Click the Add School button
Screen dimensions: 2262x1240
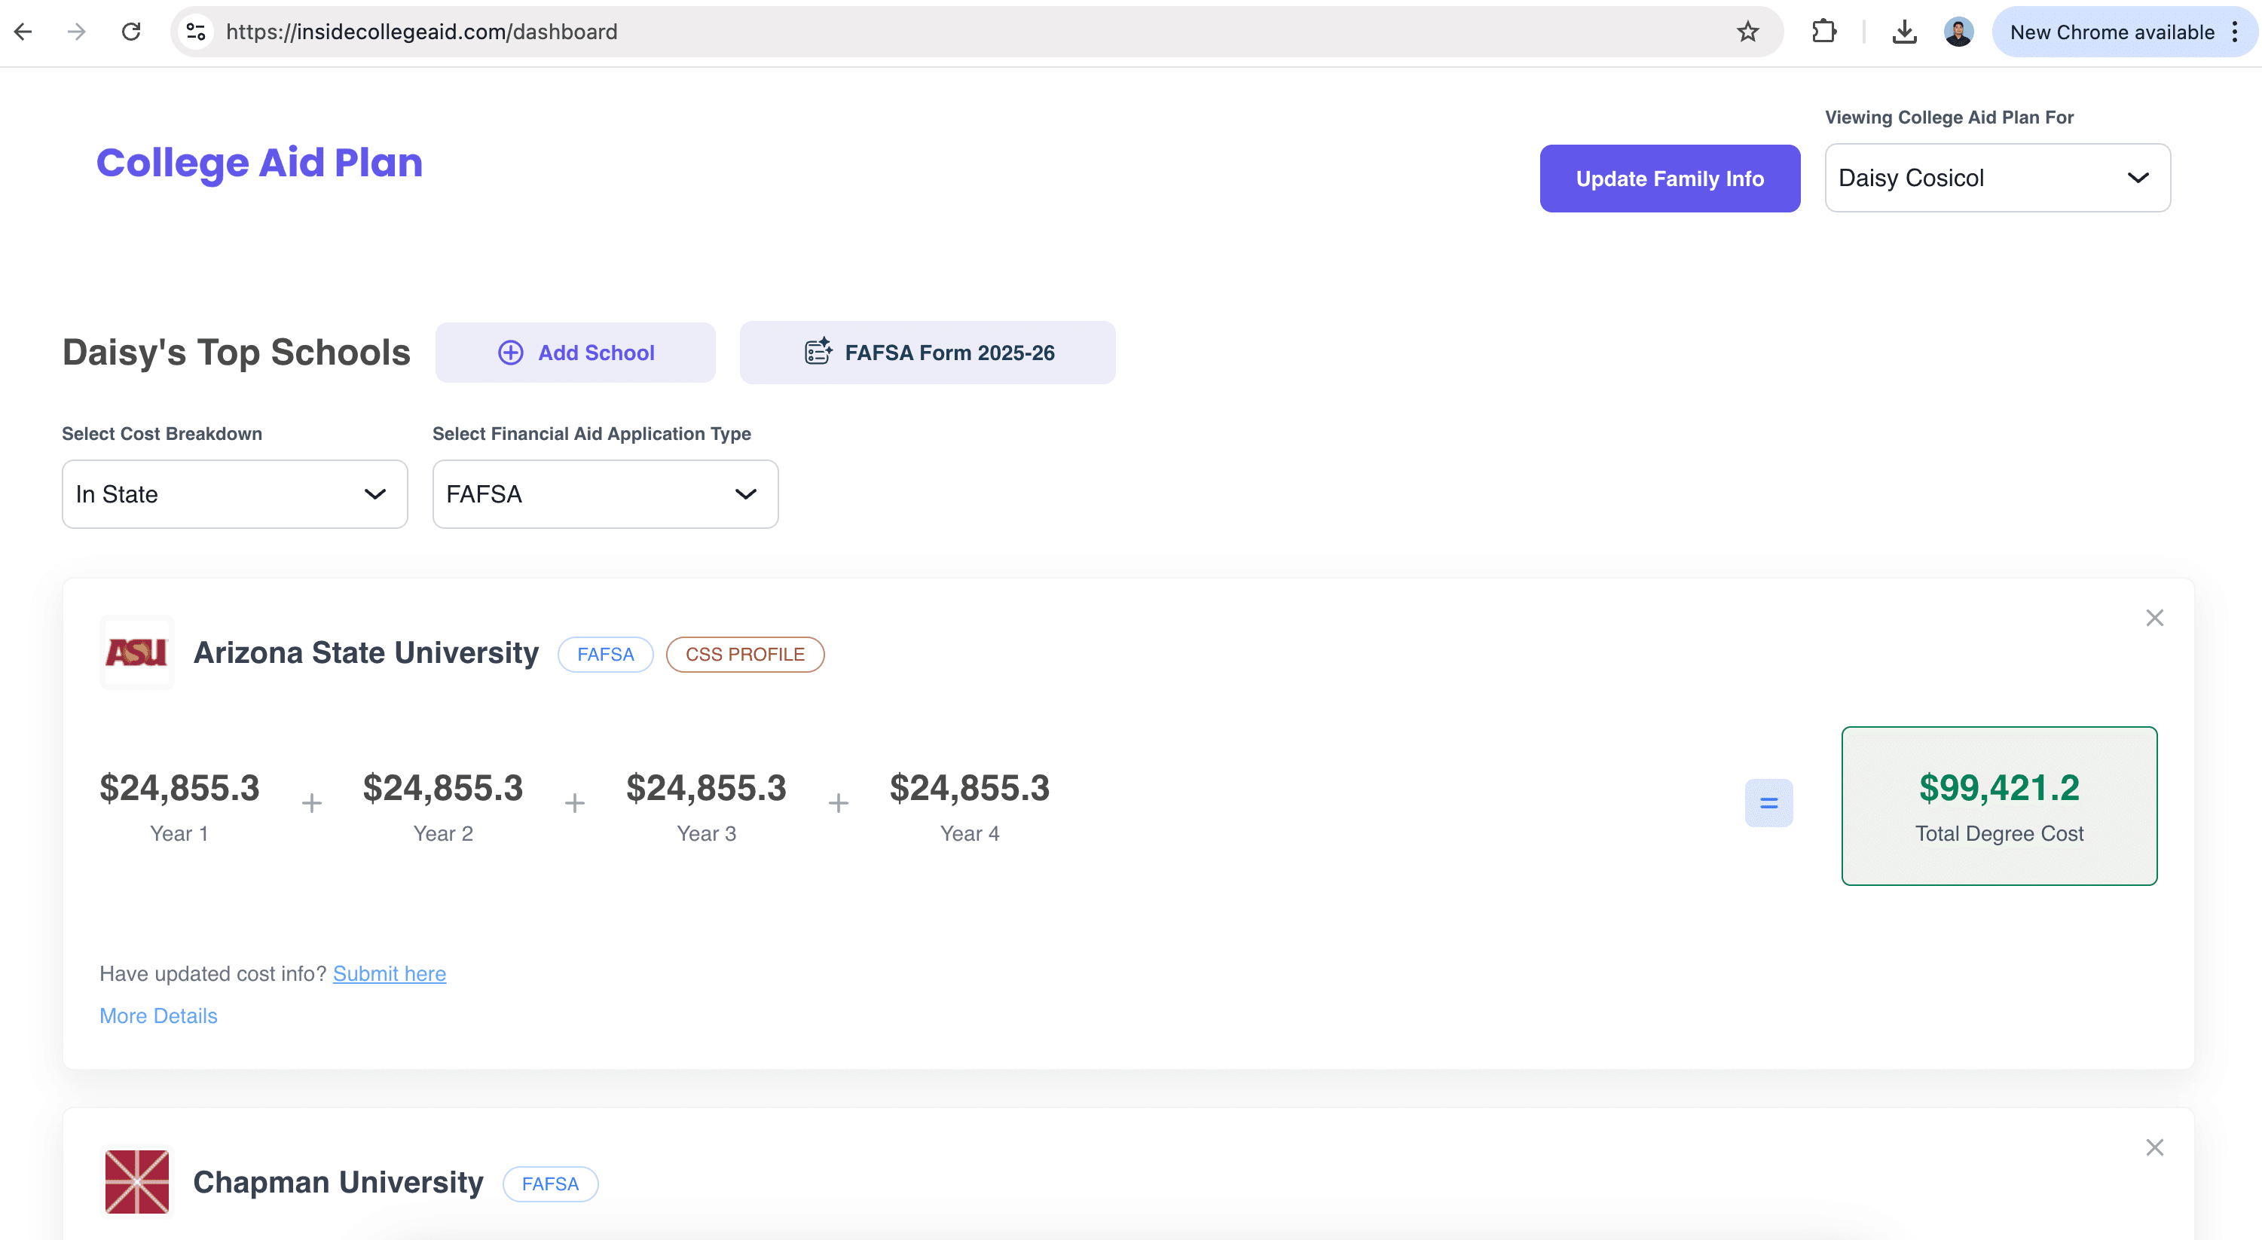575,352
